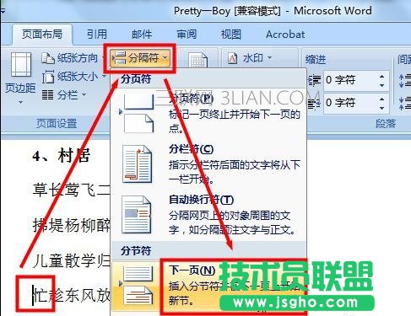Open 纸张方向 orientation menu

pos(73,58)
